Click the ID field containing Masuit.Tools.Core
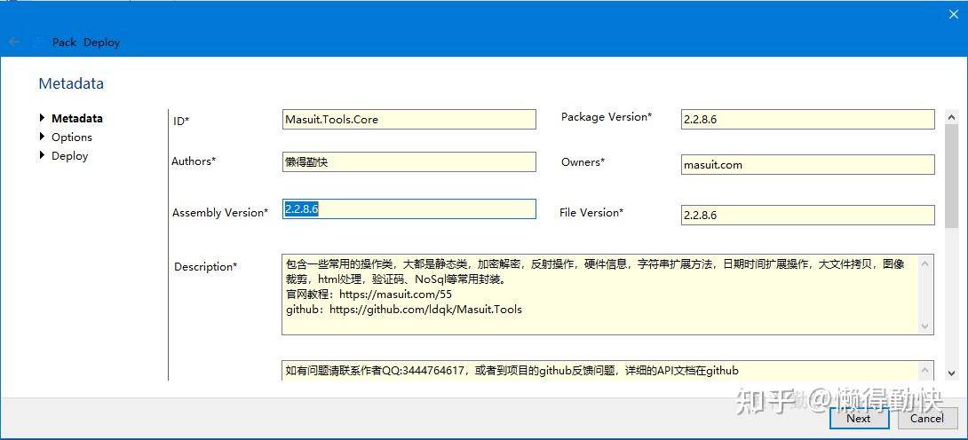The image size is (968, 440). pos(409,120)
